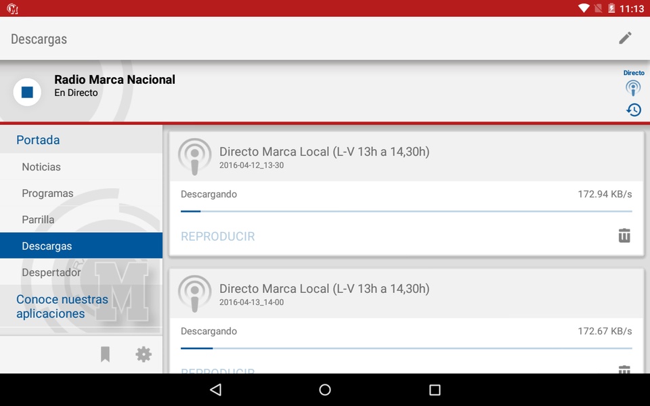Tap the battery status icon
Viewport: 650px width, 406px height.
pyautogui.click(x=611, y=8)
